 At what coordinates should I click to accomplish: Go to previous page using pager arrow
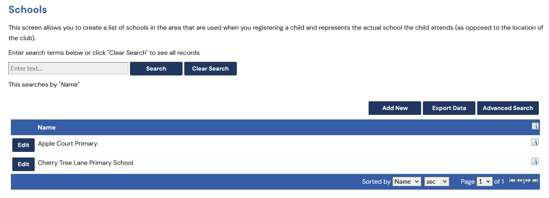519,181
